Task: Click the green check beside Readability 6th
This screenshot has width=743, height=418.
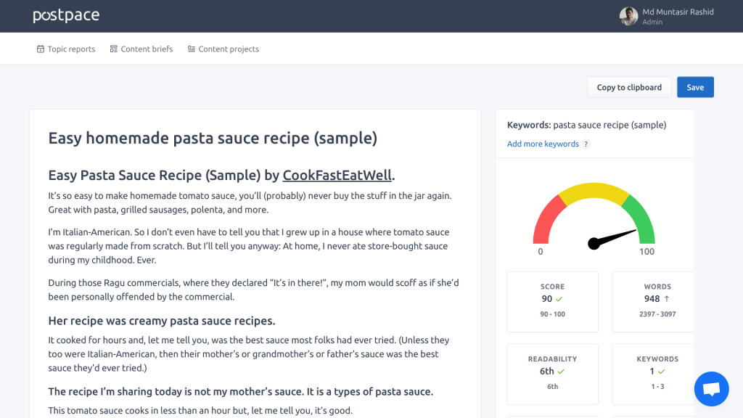Action: [561, 372]
